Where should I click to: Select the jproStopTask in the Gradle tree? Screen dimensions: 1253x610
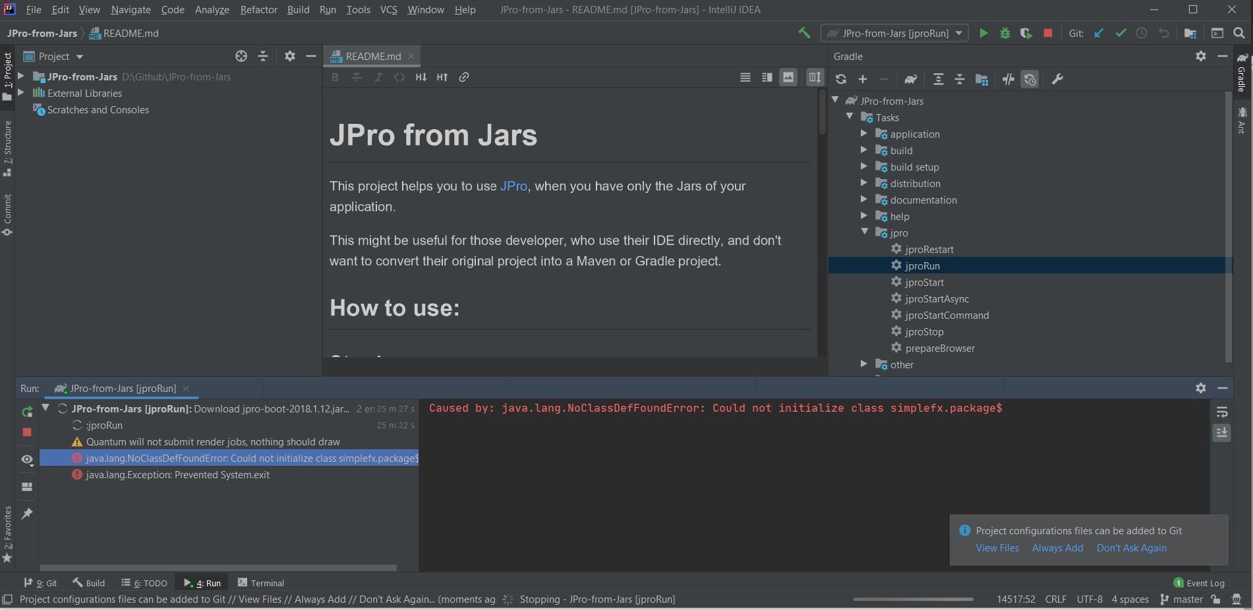tap(924, 331)
